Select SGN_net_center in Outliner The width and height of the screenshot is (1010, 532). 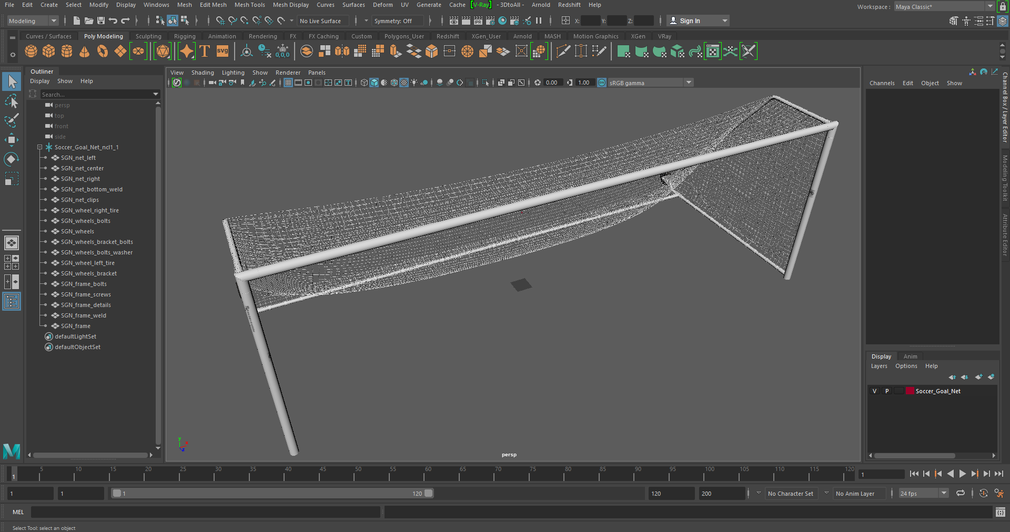click(x=82, y=168)
